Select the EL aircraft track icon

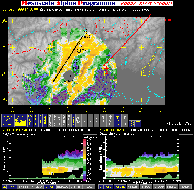click(x=118, y=119)
